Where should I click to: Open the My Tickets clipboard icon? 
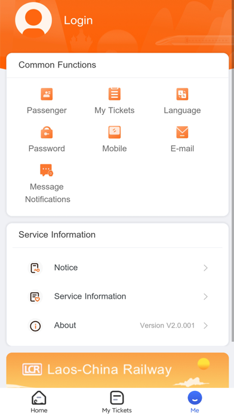(x=115, y=94)
